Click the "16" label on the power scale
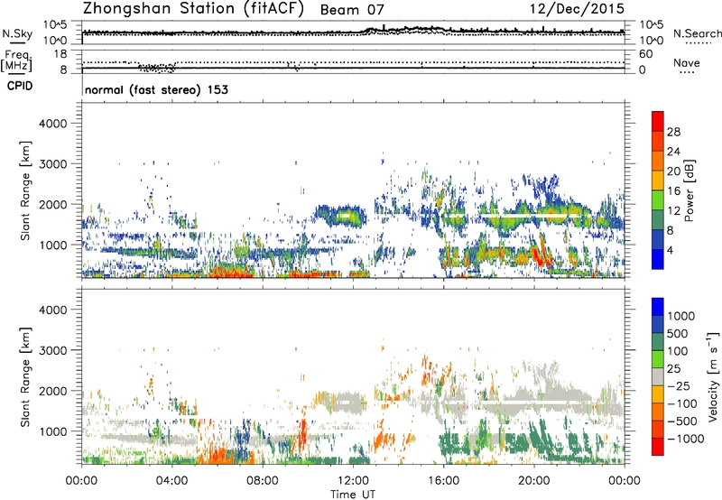The height and width of the screenshot is (500, 722). pos(673,191)
